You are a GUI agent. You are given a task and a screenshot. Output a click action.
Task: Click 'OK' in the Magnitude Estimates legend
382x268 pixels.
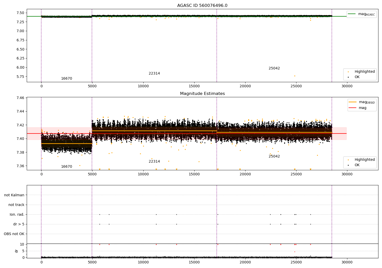[353, 165]
